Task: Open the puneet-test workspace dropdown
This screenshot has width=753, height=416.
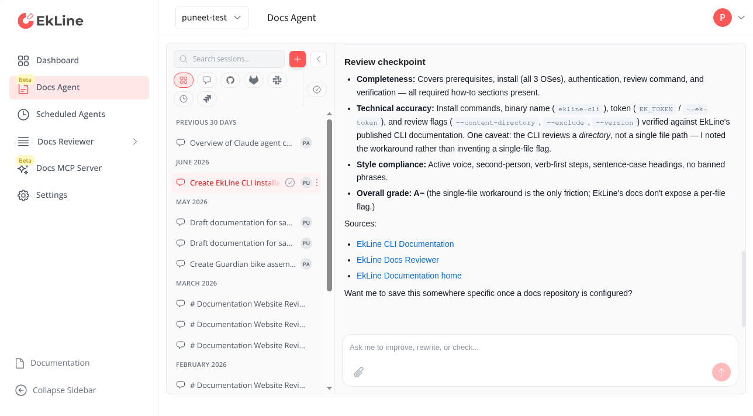Action: 212,18
